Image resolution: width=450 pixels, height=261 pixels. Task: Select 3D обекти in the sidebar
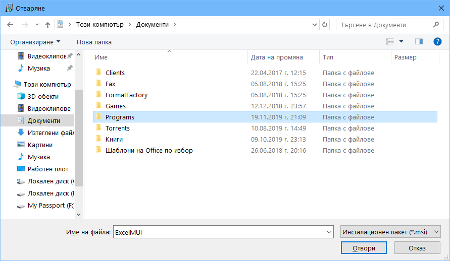pos(43,96)
